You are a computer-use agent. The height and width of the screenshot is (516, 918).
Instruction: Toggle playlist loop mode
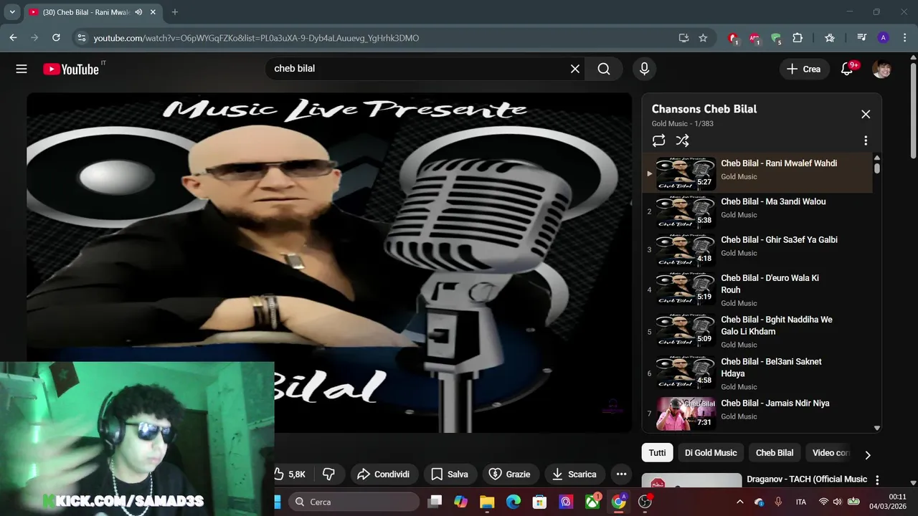[x=658, y=140]
